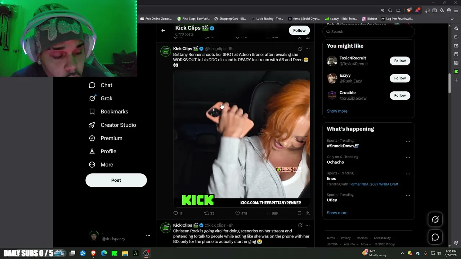Open more options for the Ochacho trend
Screen dimensions: 461x259
(x=408, y=158)
